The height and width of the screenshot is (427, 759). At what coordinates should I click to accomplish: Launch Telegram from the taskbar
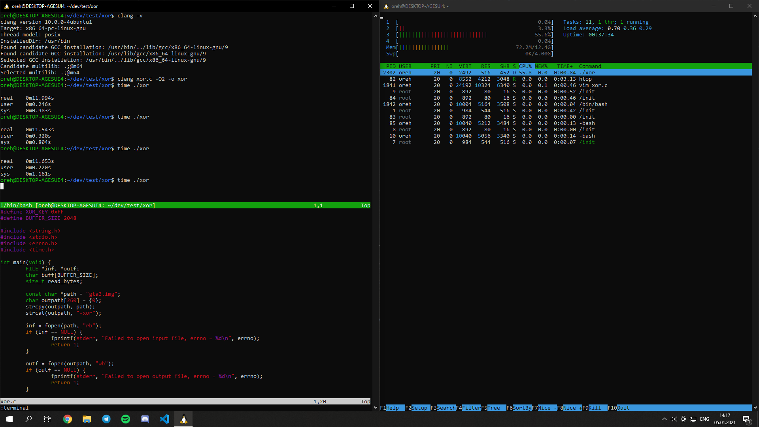pos(106,419)
